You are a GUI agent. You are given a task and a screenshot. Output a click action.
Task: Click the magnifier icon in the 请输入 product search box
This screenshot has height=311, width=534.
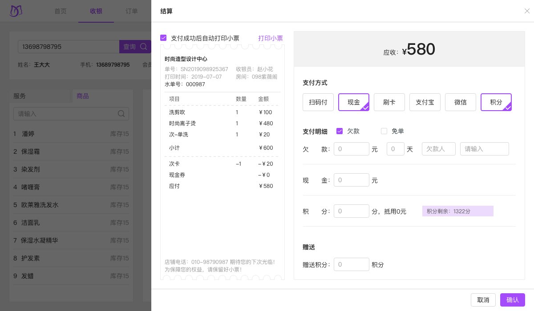click(121, 114)
